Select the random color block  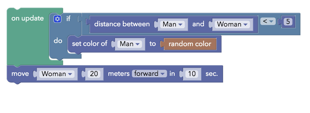coord(190,44)
